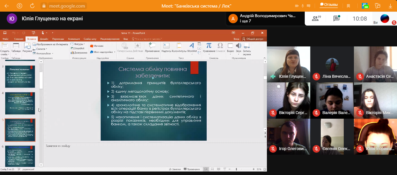Insert SmartArt graphic
The height and width of the screenshot is (175, 397).
tap(77, 48)
